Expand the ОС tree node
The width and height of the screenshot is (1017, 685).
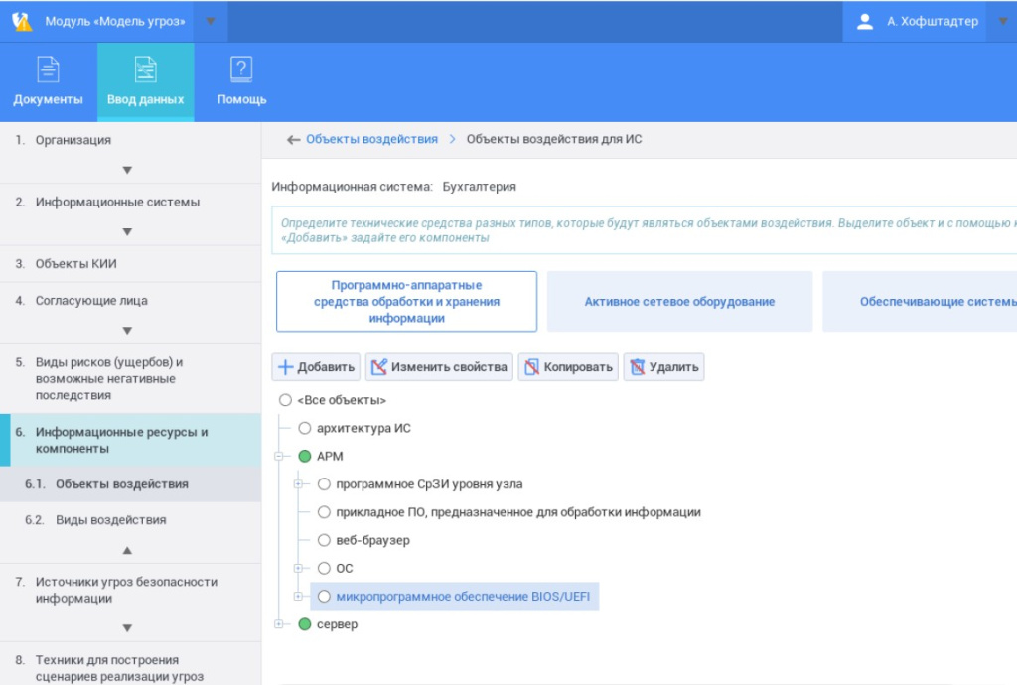pos(298,569)
